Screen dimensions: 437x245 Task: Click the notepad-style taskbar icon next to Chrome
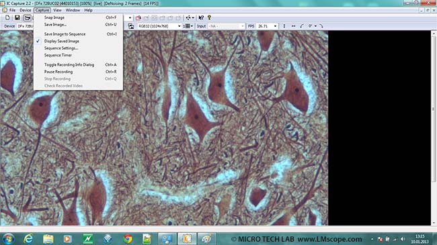[147, 238]
